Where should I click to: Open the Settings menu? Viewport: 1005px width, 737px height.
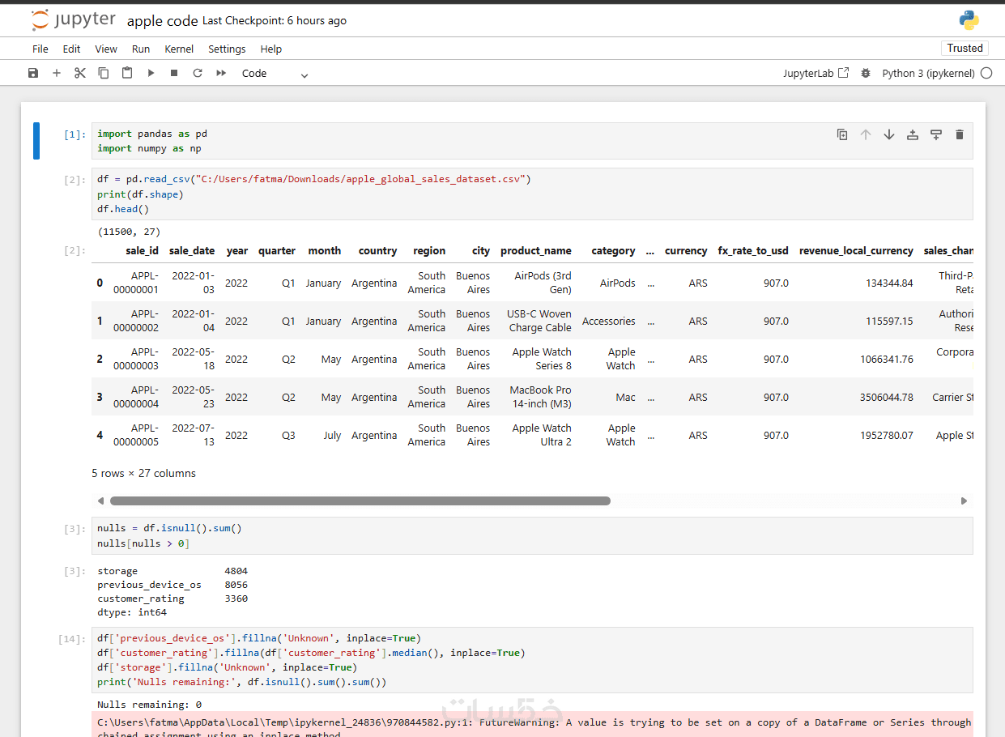click(227, 49)
